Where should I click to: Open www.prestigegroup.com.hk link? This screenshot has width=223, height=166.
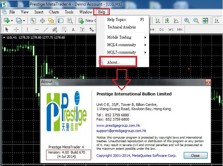tap(118, 125)
